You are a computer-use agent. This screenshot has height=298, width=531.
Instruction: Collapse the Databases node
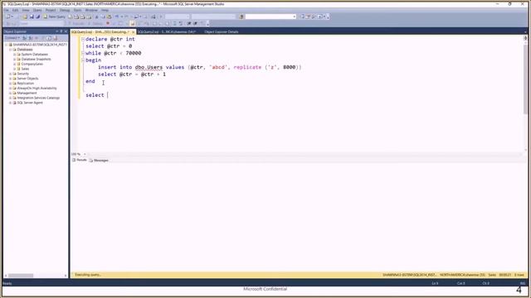11,50
